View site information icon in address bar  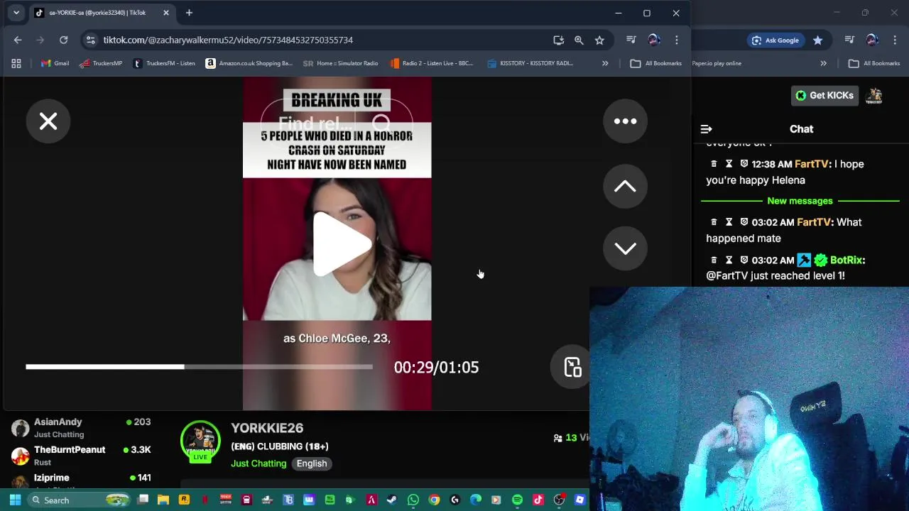pyautogui.click(x=90, y=40)
